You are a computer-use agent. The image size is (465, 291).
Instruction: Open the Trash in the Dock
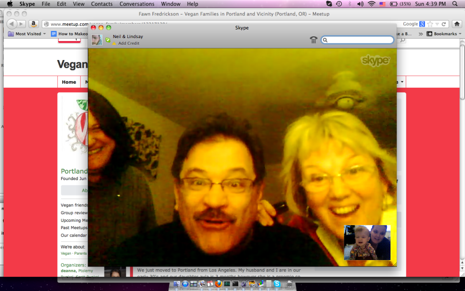(289, 284)
